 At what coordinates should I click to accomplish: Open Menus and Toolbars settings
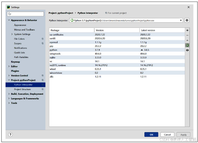24,30
